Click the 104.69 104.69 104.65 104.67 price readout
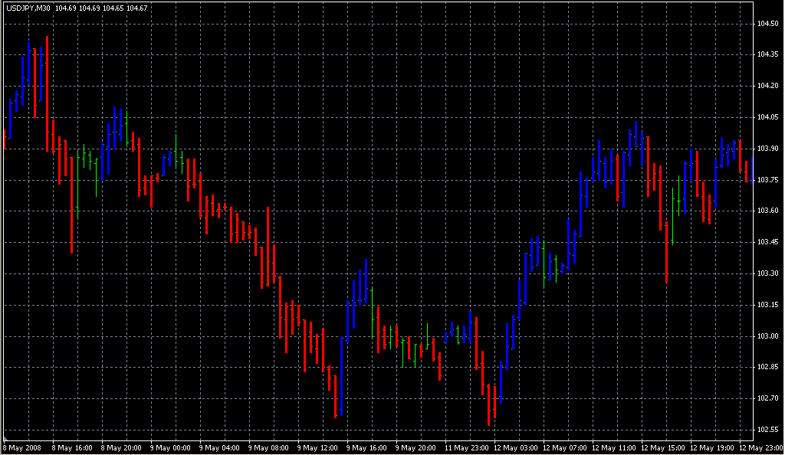Image resolution: width=785 pixels, height=455 pixels. pyautogui.click(x=101, y=8)
